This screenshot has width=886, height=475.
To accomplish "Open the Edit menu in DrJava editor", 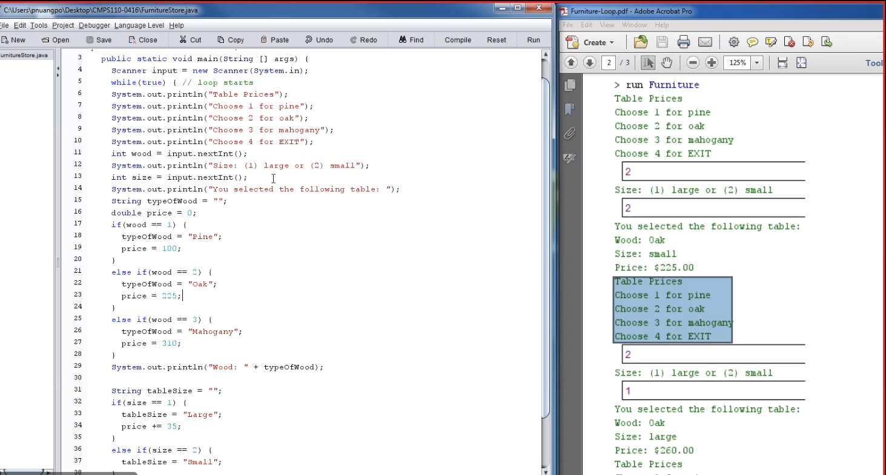I will coord(20,25).
